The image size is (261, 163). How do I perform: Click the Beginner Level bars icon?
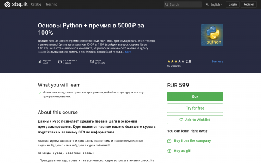coord(39,62)
